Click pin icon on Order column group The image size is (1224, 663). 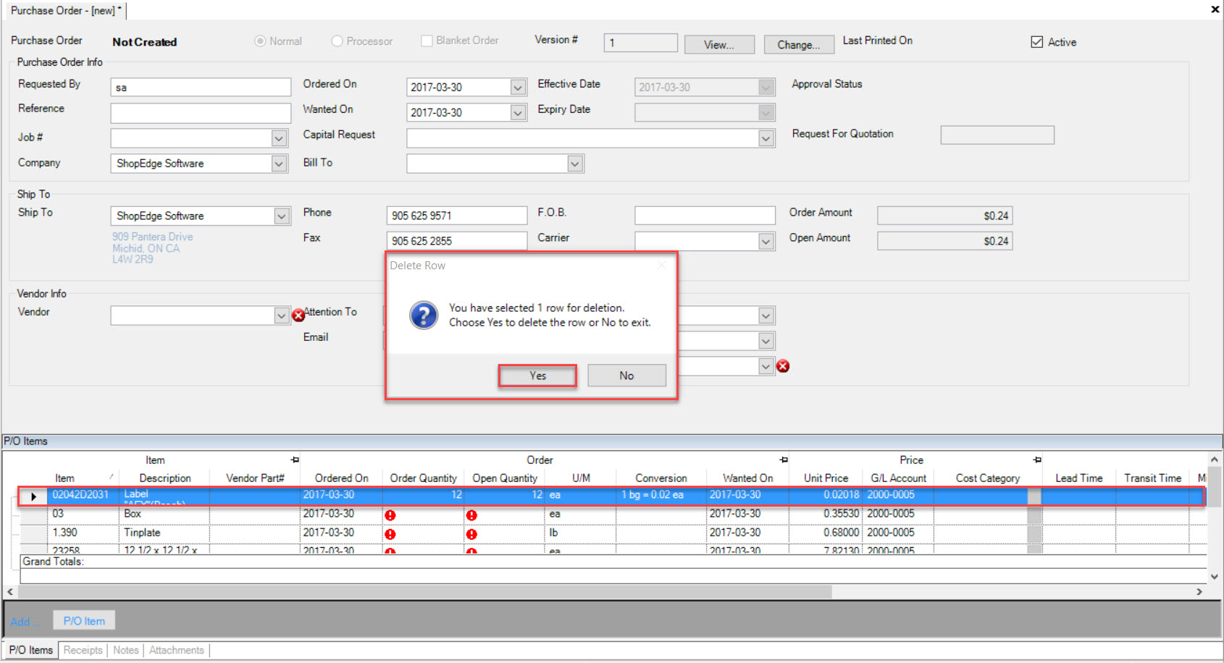[x=784, y=460]
